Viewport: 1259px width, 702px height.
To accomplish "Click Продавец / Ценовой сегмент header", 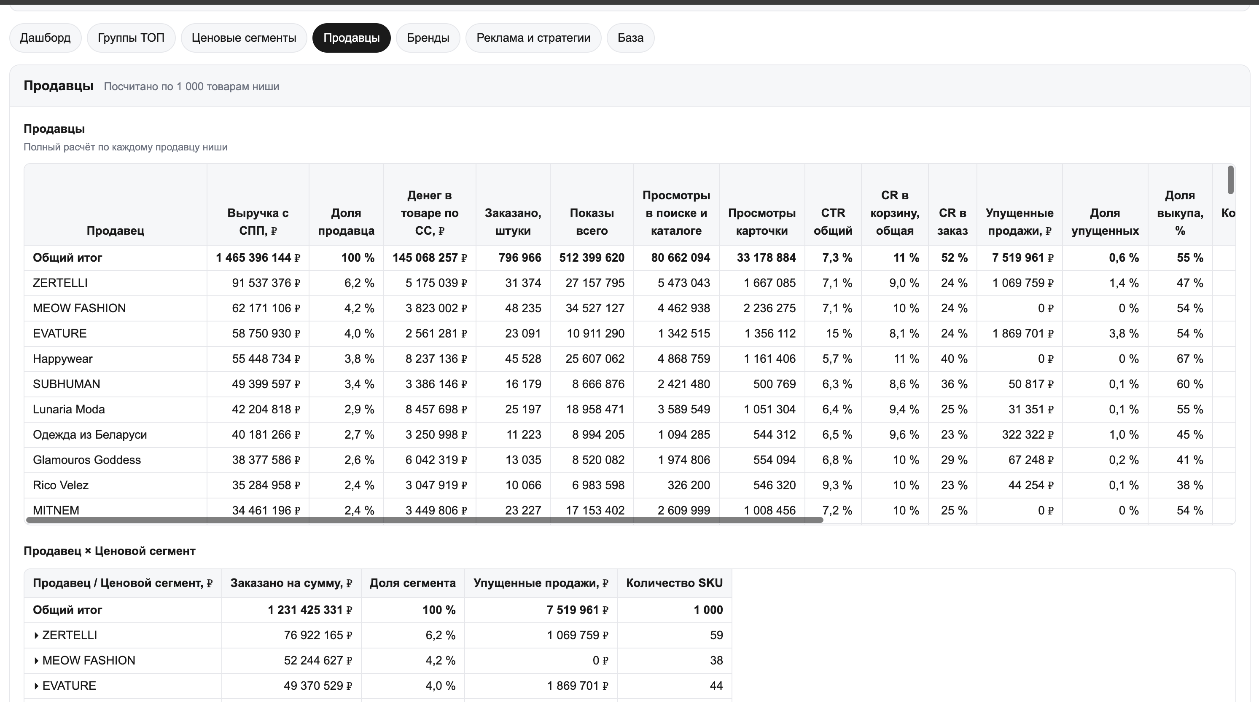I will [x=123, y=583].
